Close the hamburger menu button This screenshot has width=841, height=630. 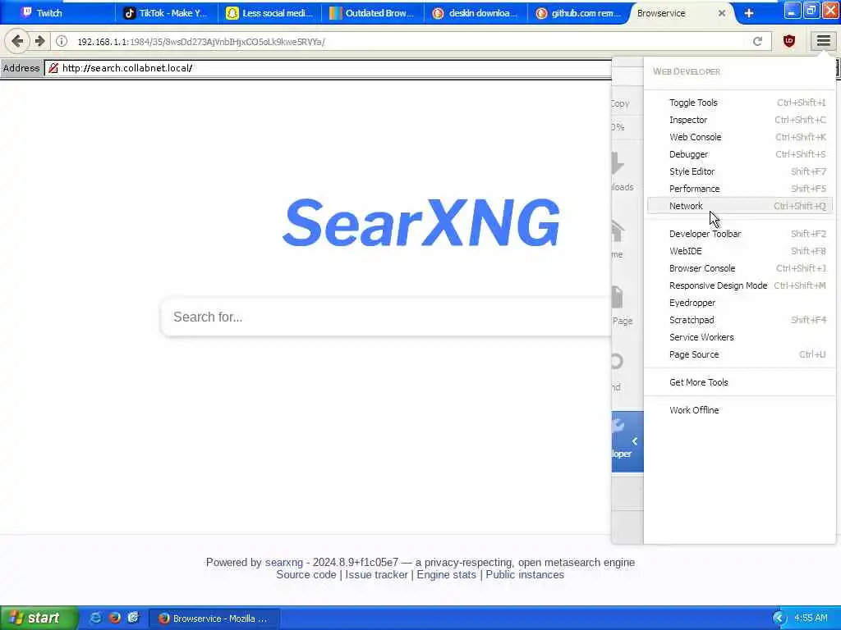(x=823, y=41)
